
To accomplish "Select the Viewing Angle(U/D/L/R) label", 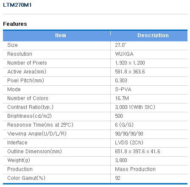I will pos(37,134).
